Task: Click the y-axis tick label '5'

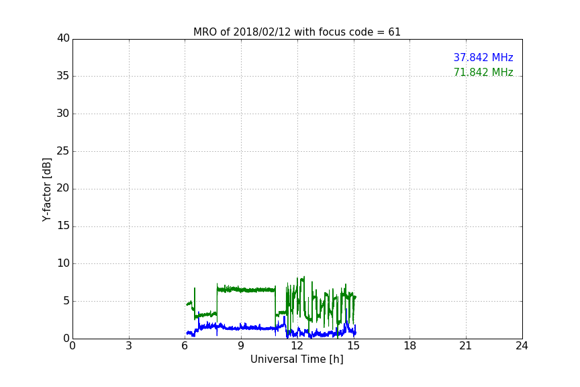Action: tap(66, 301)
